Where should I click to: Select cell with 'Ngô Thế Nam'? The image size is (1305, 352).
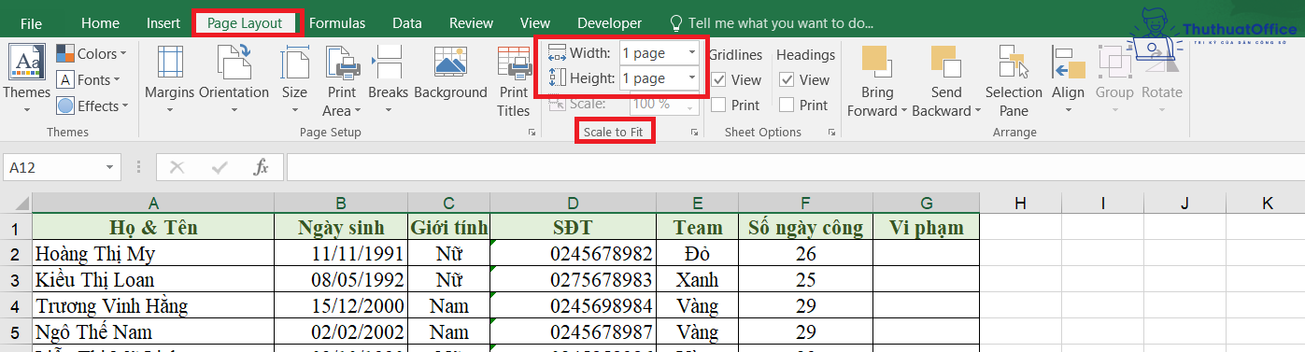click(153, 331)
